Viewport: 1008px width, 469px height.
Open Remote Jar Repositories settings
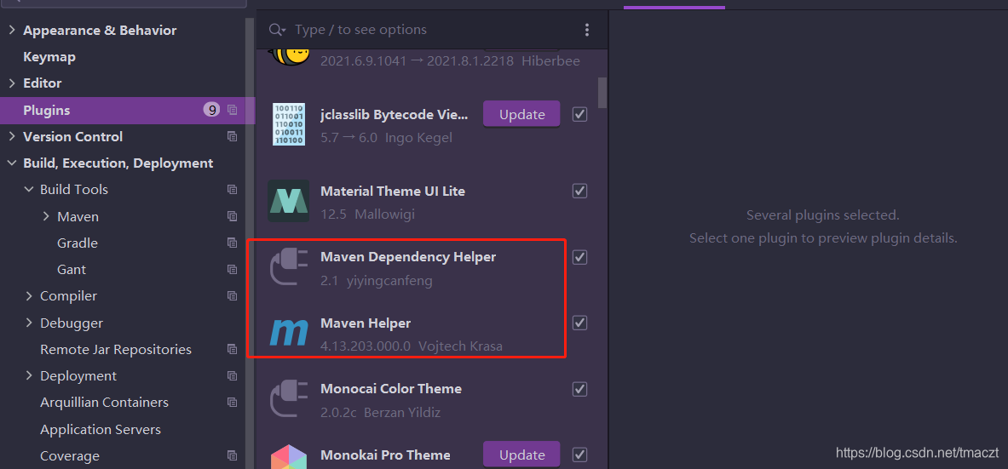[116, 350]
